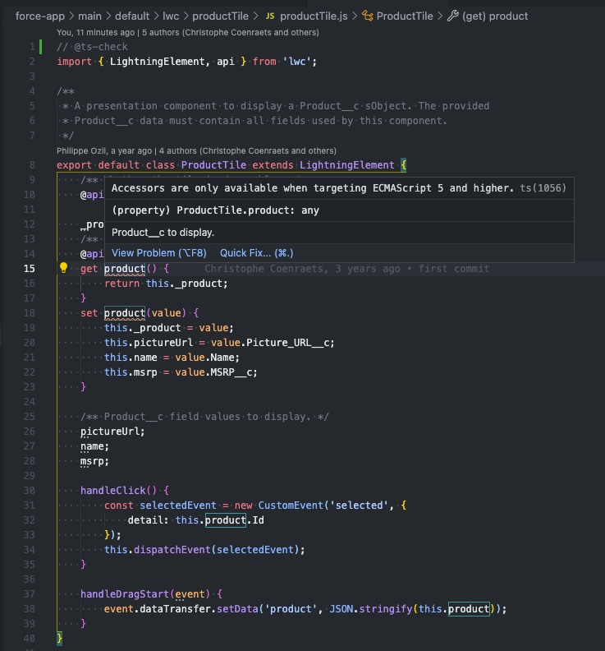Click 'selectedEvent' const declaration on line 31

pos(178,506)
